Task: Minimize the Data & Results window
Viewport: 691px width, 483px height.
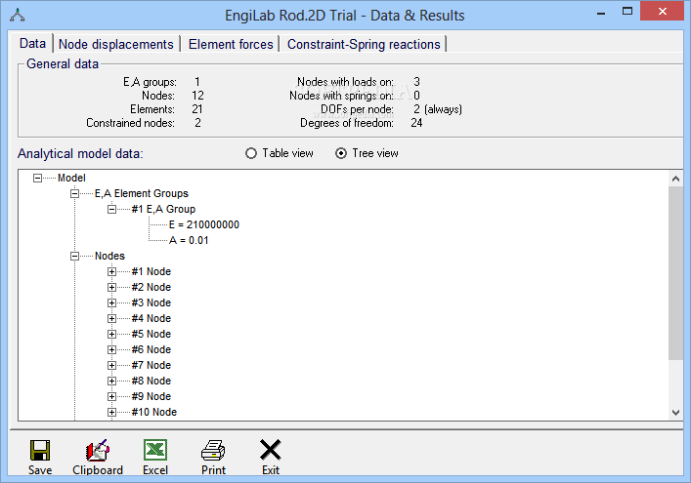Action: point(600,12)
